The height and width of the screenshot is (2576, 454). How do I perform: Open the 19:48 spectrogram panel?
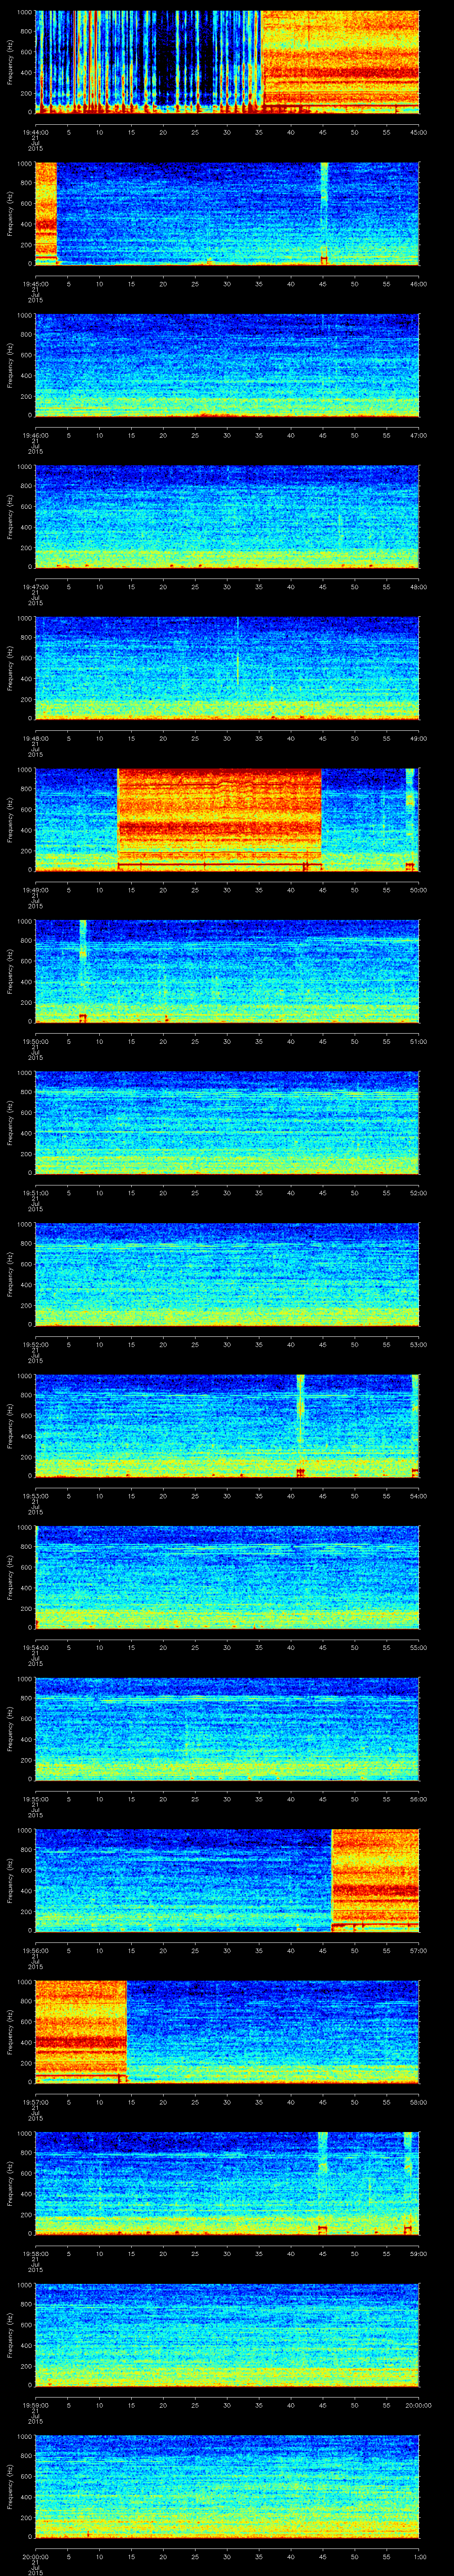[x=227, y=668]
